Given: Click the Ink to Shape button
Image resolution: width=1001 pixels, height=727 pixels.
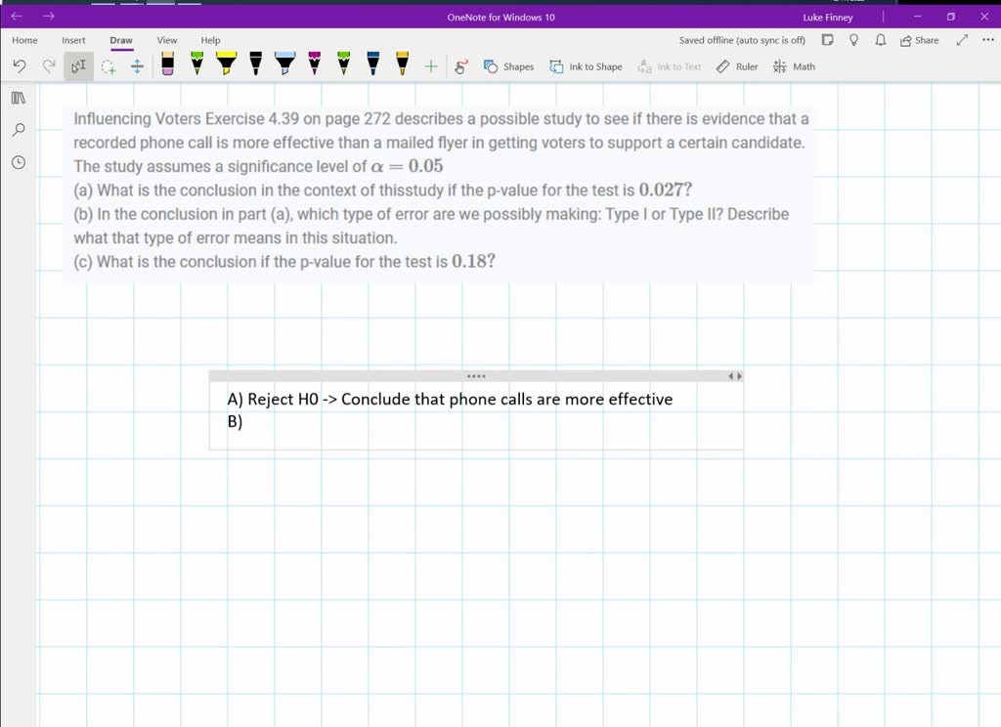Looking at the screenshot, I should click(x=586, y=66).
